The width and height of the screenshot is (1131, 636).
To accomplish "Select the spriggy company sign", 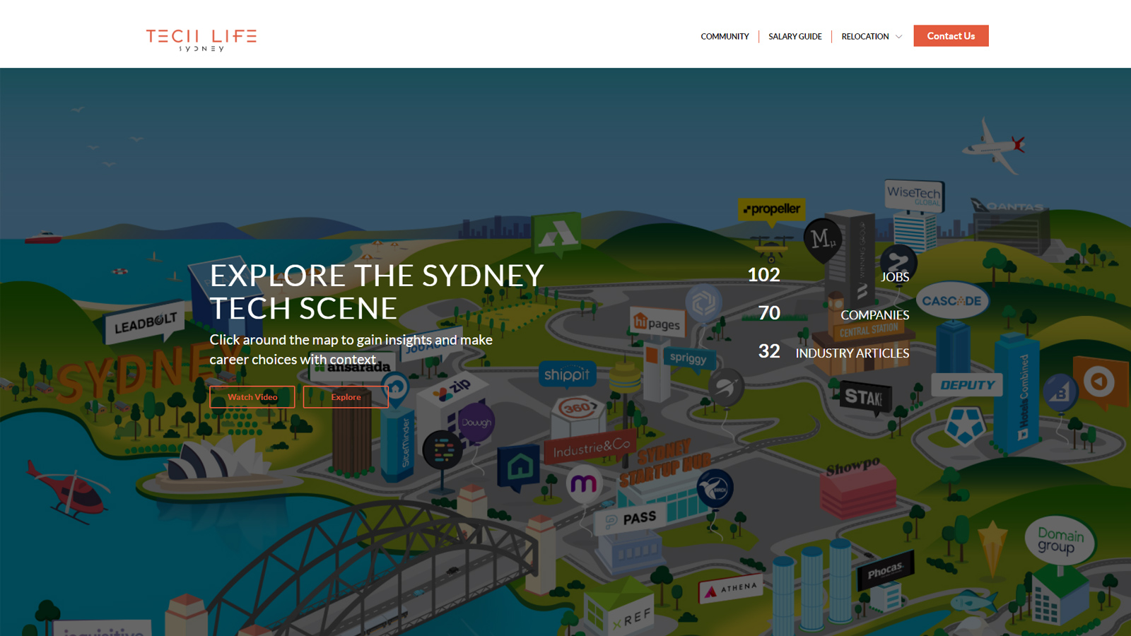I will (688, 358).
